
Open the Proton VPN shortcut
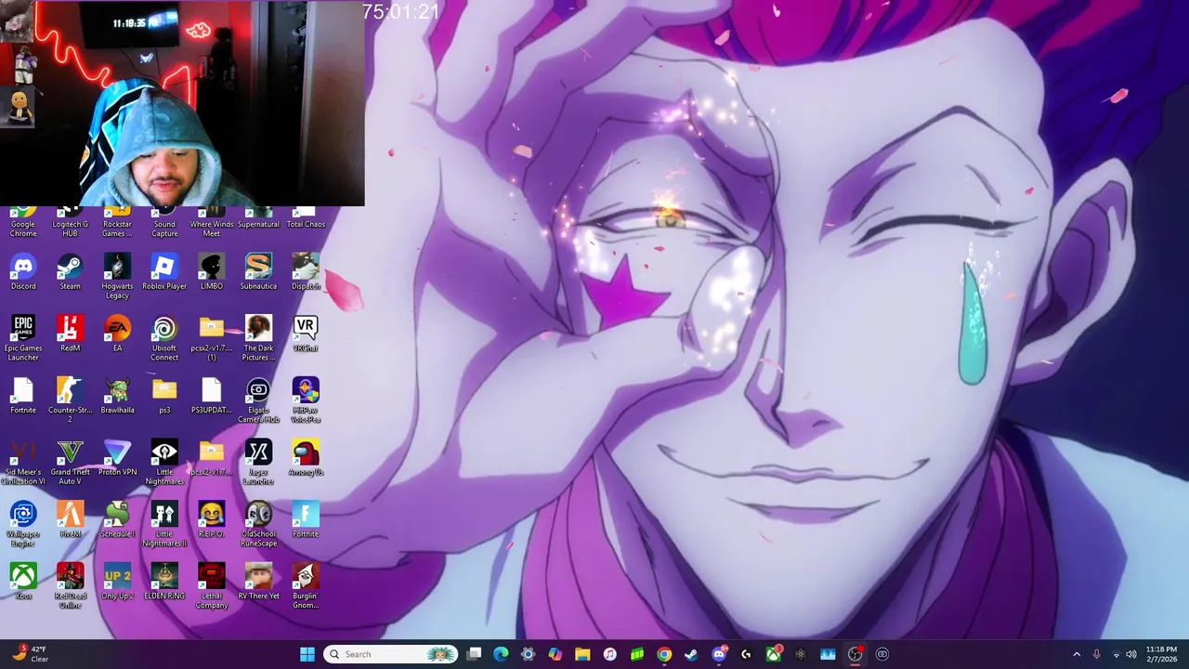pyautogui.click(x=117, y=459)
